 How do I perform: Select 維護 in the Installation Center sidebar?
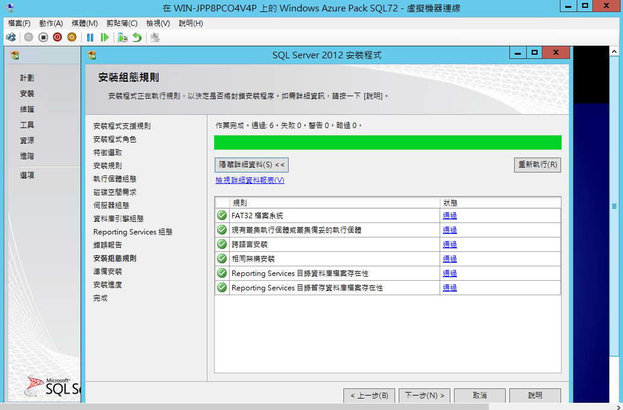[x=27, y=109]
